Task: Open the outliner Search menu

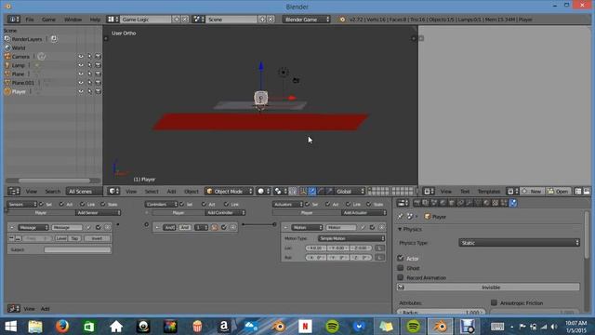Action: tap(52, 192)
